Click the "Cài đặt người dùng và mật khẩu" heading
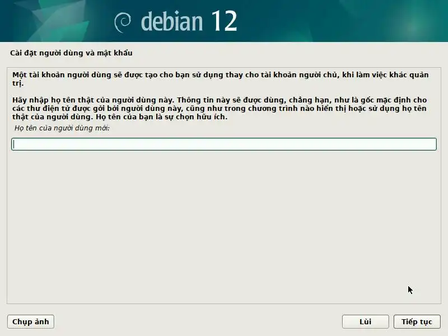Screen dimensions: 448x336 (x=71, y=53)
